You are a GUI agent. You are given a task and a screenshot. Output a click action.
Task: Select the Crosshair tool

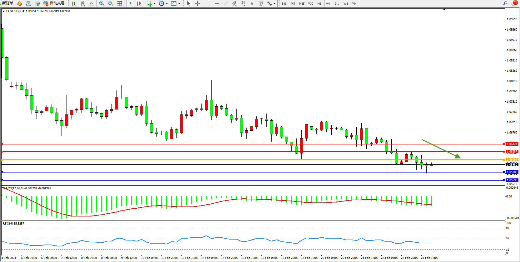click(197, 3)
